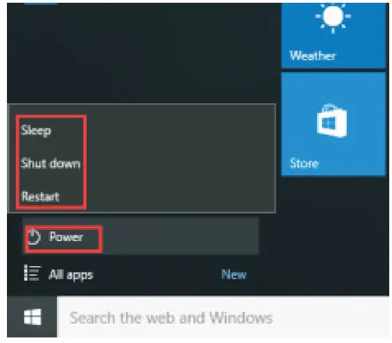Image resolution: width=392 pixels, height=343 pixels.
Task: Click the Store shopping bag icon
Action: [x=332, y=121]
